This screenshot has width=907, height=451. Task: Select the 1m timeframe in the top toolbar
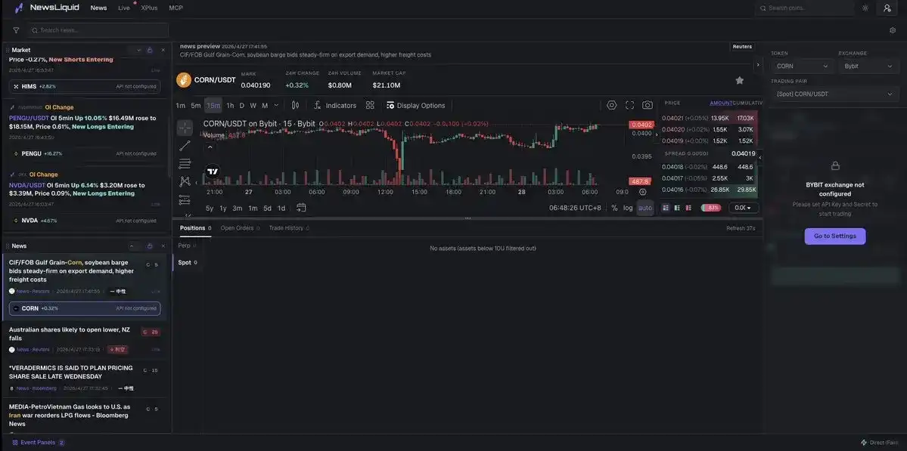coord(181,106)
